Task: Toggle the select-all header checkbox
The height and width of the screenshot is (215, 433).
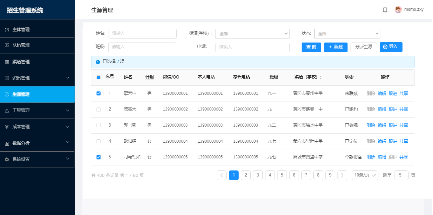Action: pyautogui.click(x=99, y=77)
